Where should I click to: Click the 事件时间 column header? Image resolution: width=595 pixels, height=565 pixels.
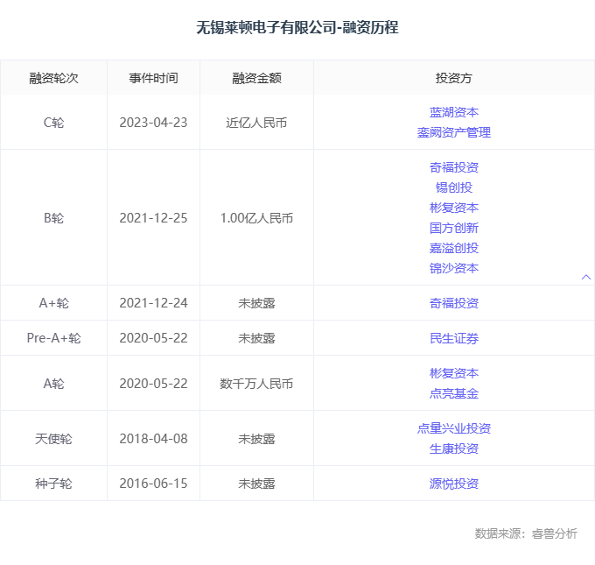tap(153, 78)
